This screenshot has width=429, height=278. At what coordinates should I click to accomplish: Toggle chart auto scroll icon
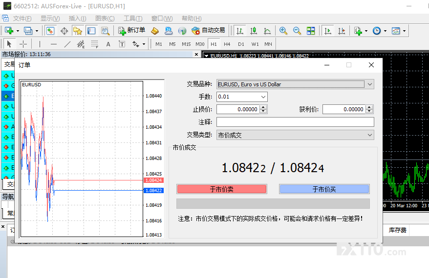(x=327, y=31)
